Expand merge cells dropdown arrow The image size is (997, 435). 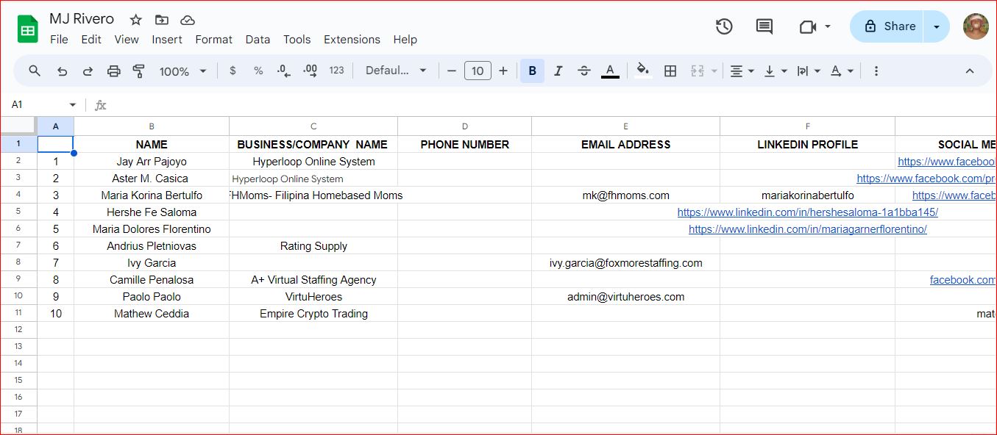pyautogui.click(x=714, y=71)
